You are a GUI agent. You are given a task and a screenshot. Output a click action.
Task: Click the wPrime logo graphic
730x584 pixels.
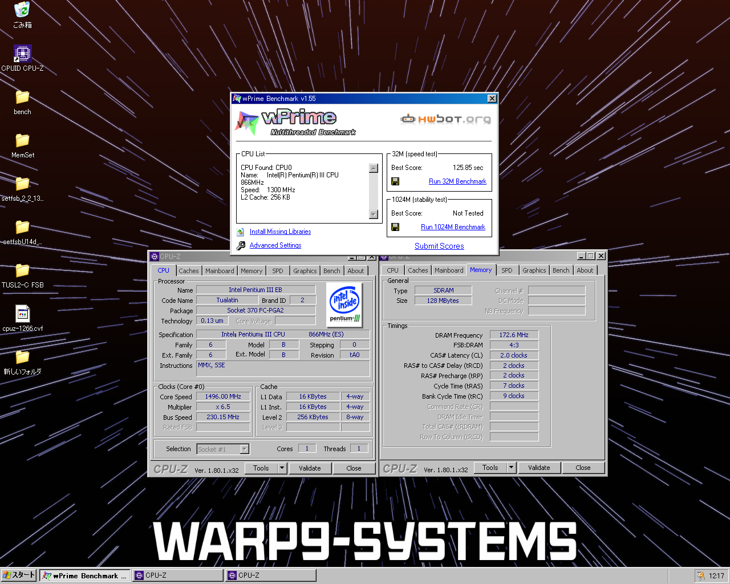coord(295,122)
